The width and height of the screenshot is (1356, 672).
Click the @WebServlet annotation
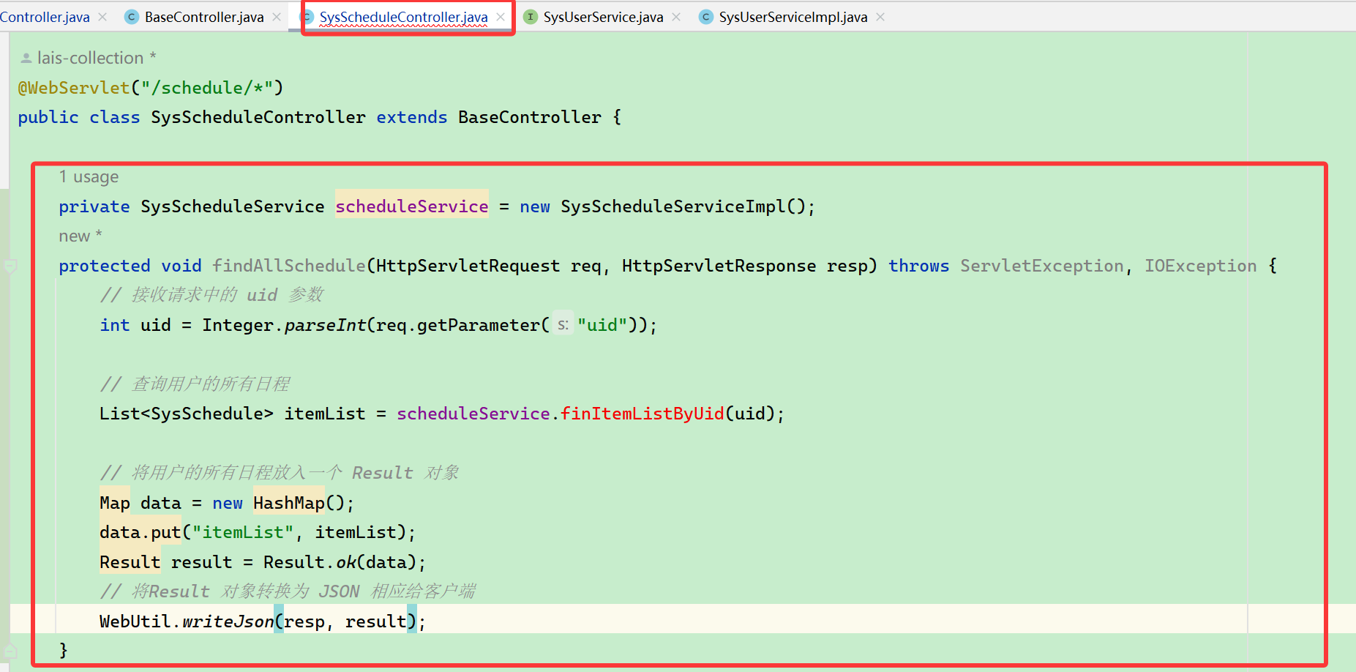pos(73,88)
